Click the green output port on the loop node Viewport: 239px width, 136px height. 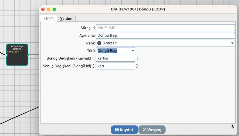tap(28, 55)
